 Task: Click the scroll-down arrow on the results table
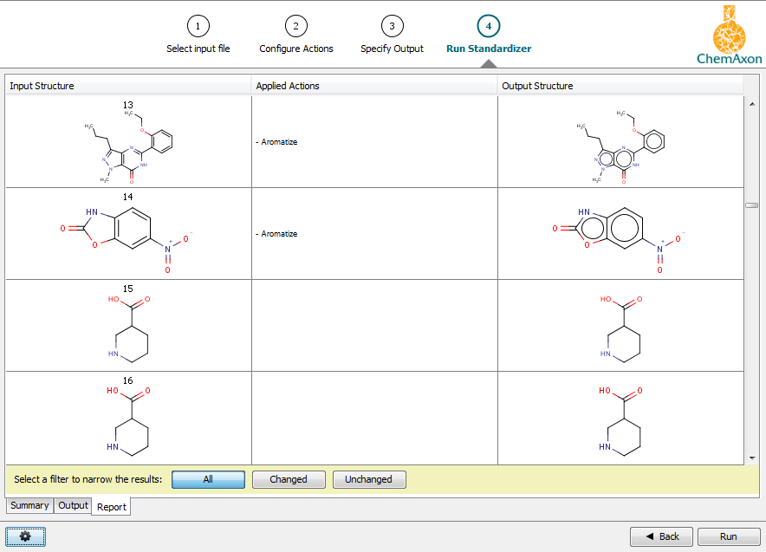coord(752,457)
